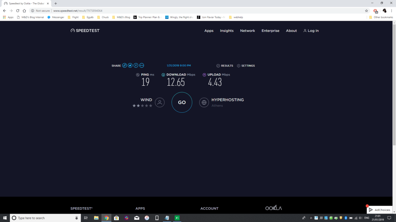Open the Insights navigation item

click(x=227, y=31)
